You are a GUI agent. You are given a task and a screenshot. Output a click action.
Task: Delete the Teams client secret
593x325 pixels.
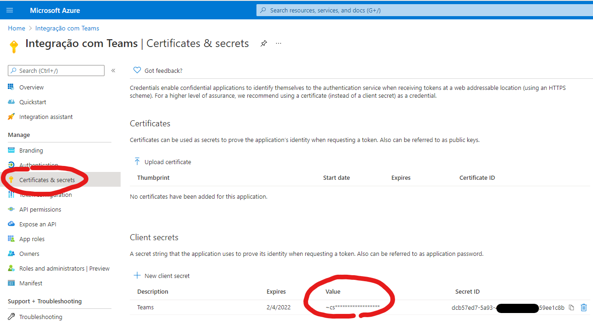584,307
